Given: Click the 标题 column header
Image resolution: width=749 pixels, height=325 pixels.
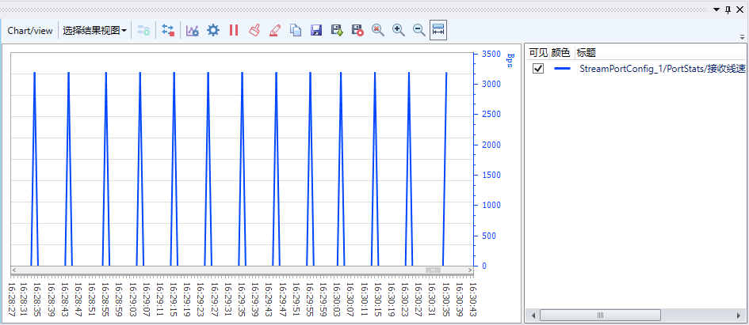Looking at the screenshot, I should (586, 52).
